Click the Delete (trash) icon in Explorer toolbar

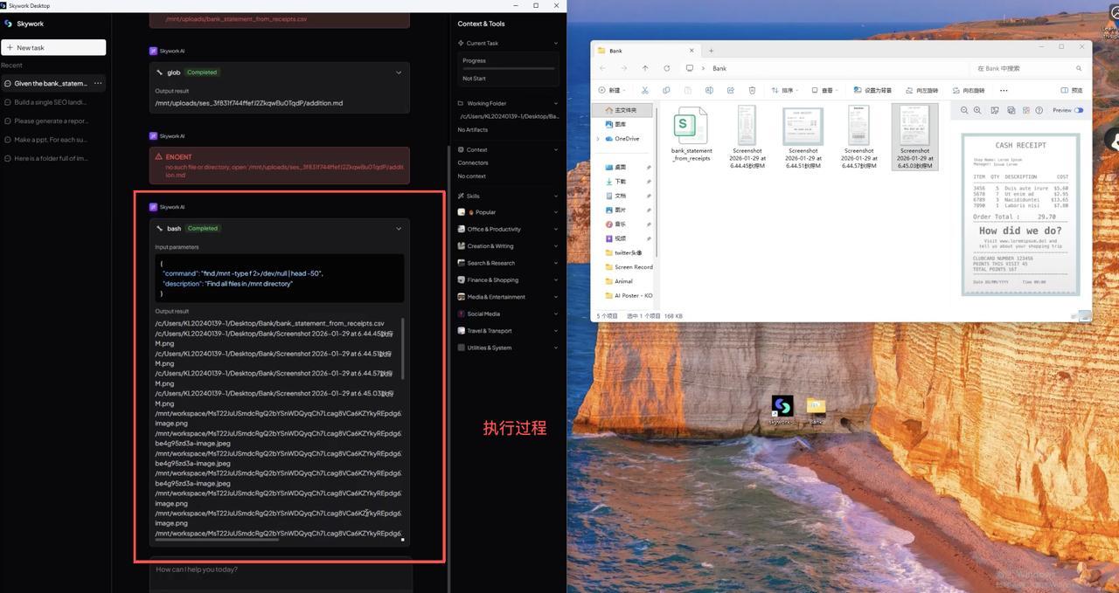point(753,90)
